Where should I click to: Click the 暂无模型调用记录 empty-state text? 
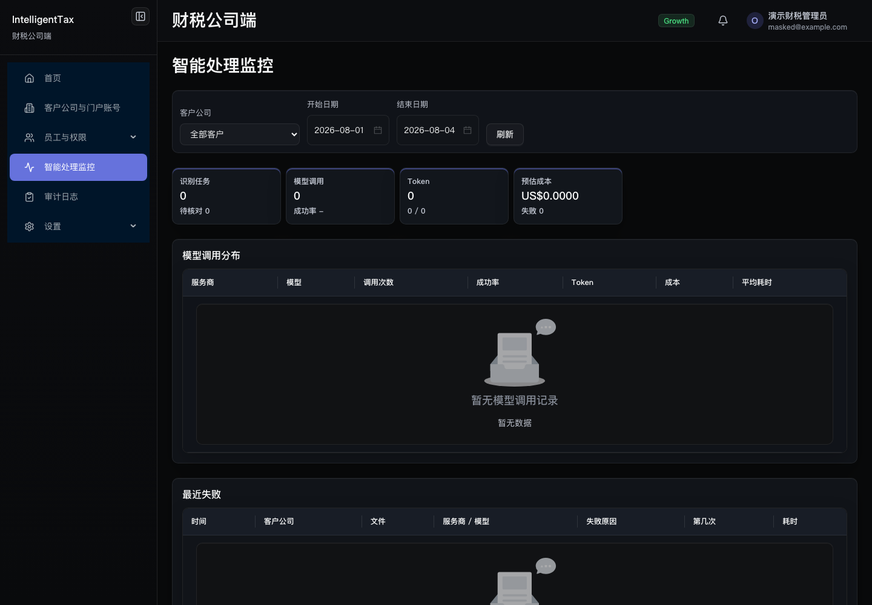tap(515, 401)
